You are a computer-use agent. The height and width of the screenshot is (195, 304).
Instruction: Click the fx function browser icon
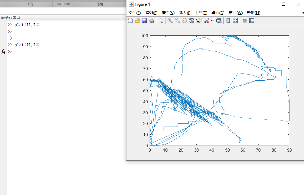[x=3, y=52]
